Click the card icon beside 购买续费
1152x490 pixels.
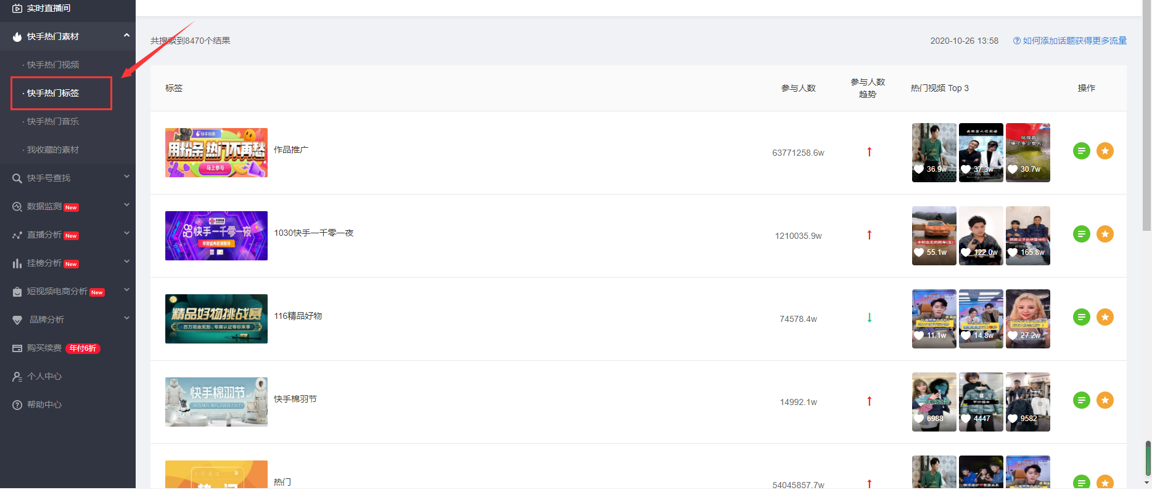17,348
